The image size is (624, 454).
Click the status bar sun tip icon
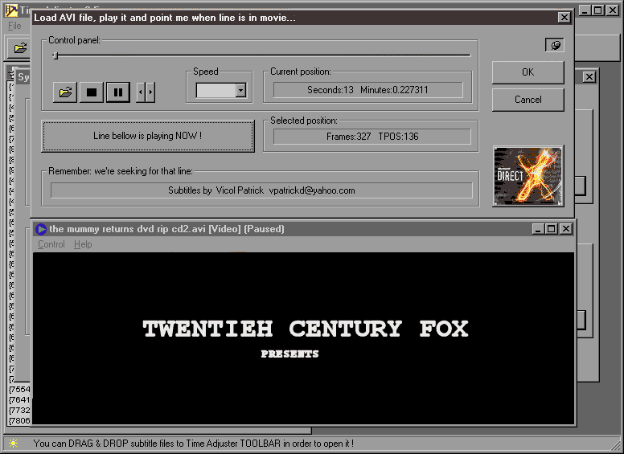(13, 444)
